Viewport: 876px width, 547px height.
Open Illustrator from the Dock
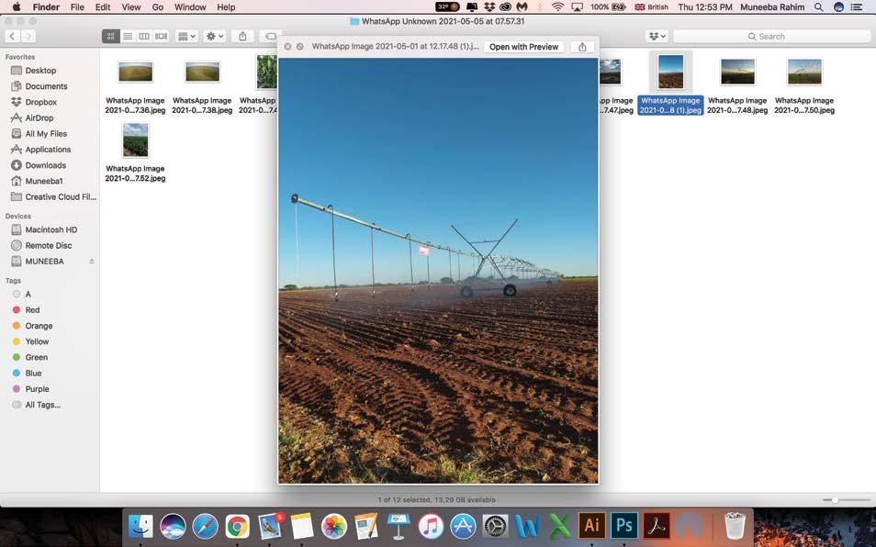pos(590,525)
